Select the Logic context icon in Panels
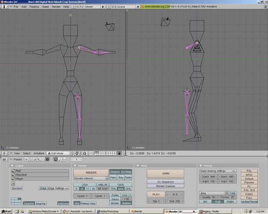Screen dimensions: 268x214 pos(26,159)
